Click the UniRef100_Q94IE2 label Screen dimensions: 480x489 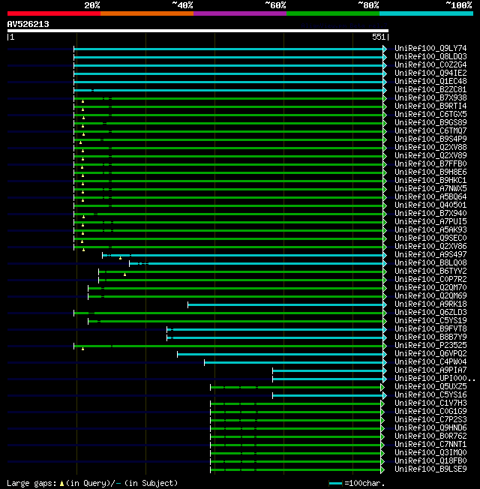click(x=430, y=73)
